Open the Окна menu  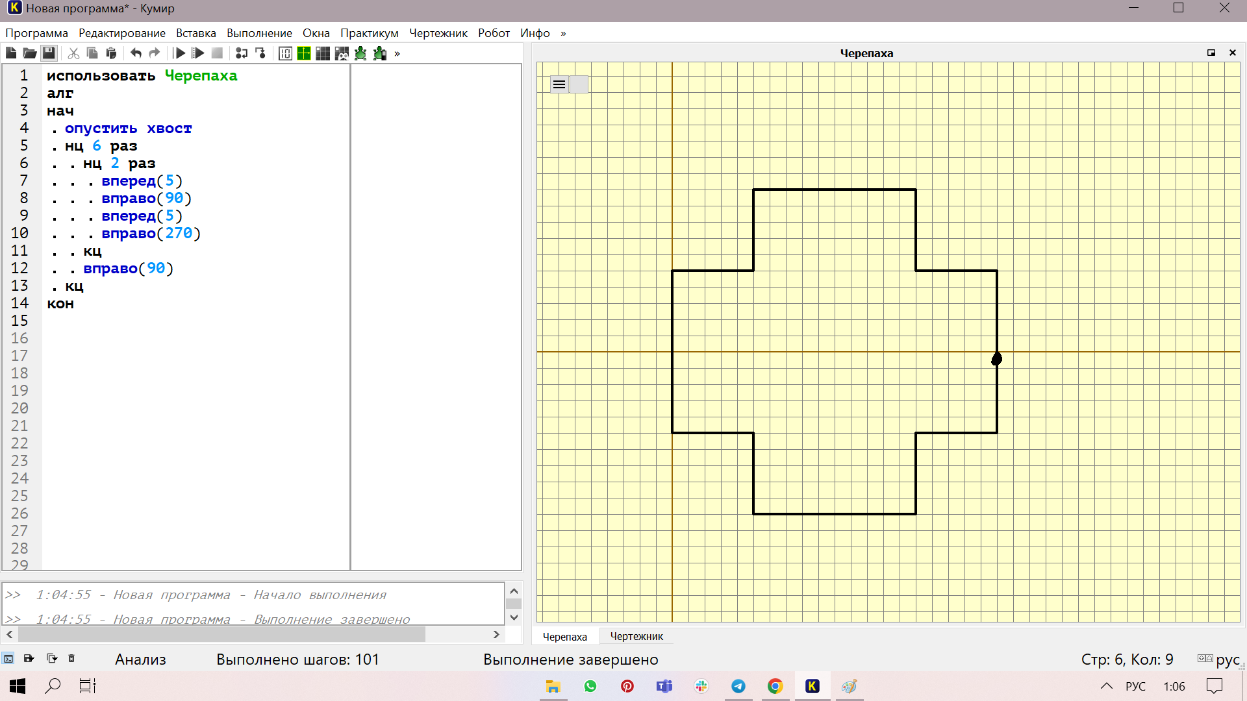tap(316, 33)
